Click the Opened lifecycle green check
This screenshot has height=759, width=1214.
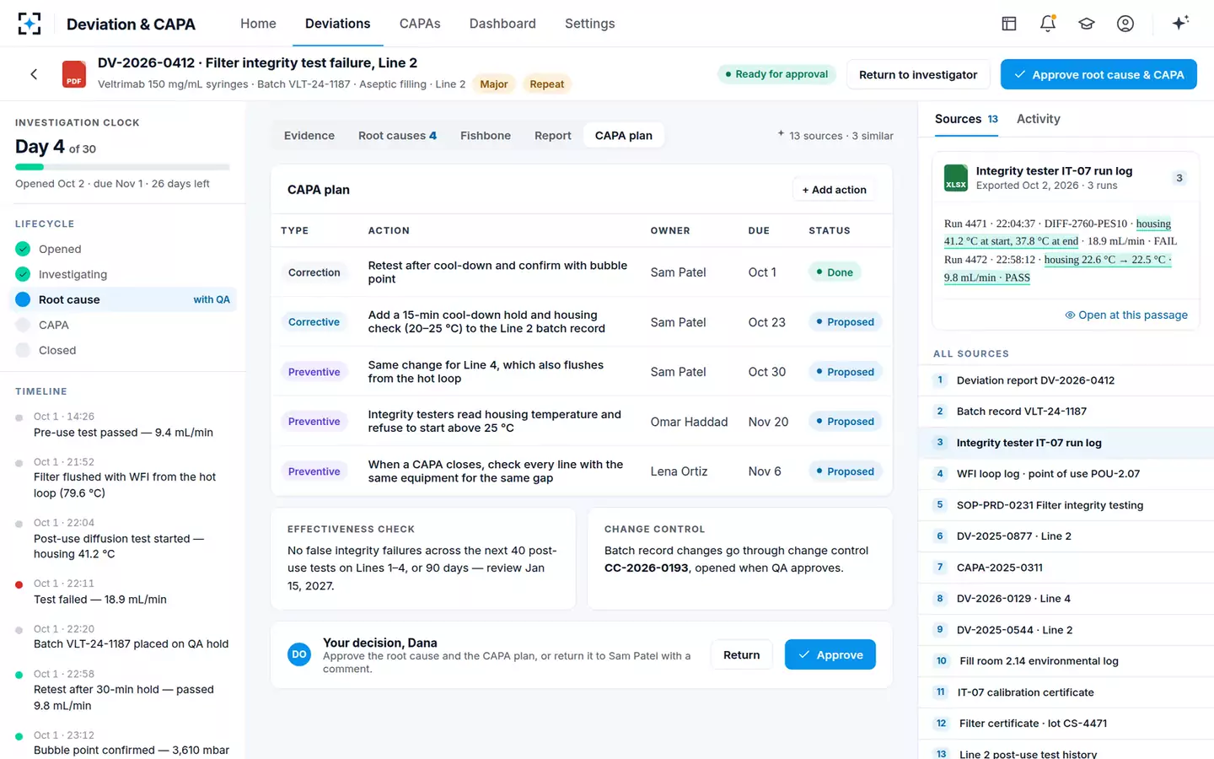[x=23, y=249]
